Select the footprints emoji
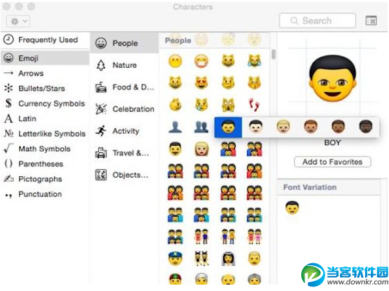Screen dimensions: 389x291 pos(254,105)
